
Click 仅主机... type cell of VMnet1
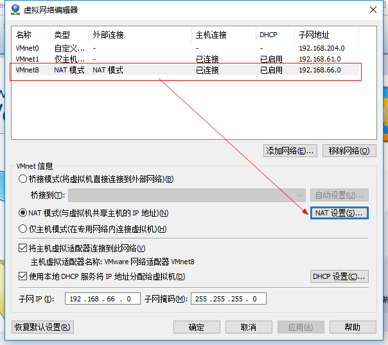point(69,59)
